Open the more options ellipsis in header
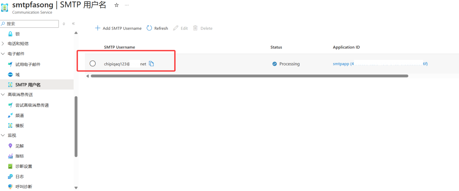This screenshot has width=459, height=191. 127,5
